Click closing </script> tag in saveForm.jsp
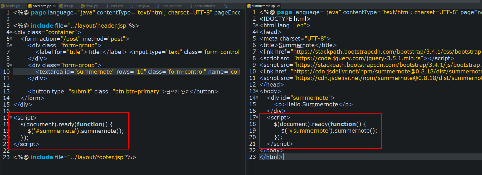The width and height of the screenshot is (482, 175). tap(26, 144)
